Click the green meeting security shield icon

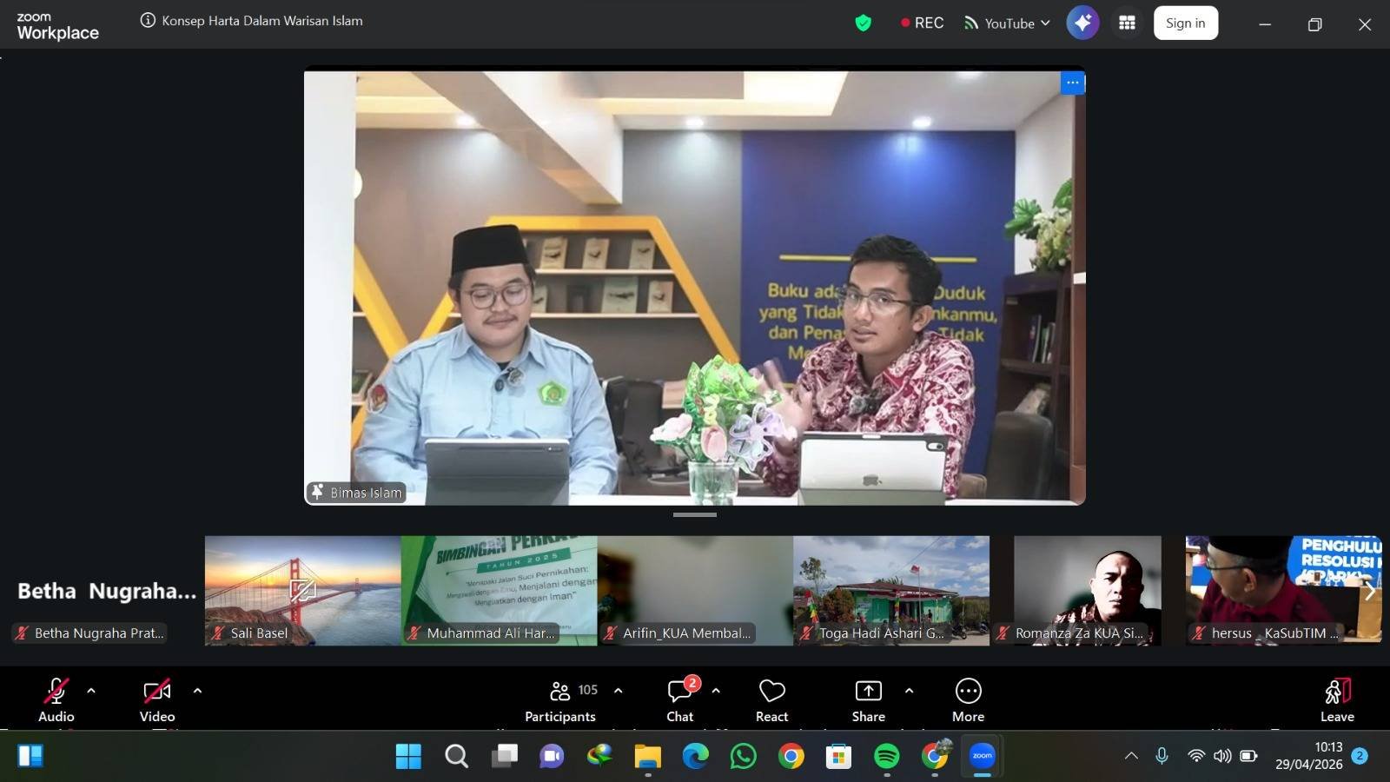(x=864, y=23)
